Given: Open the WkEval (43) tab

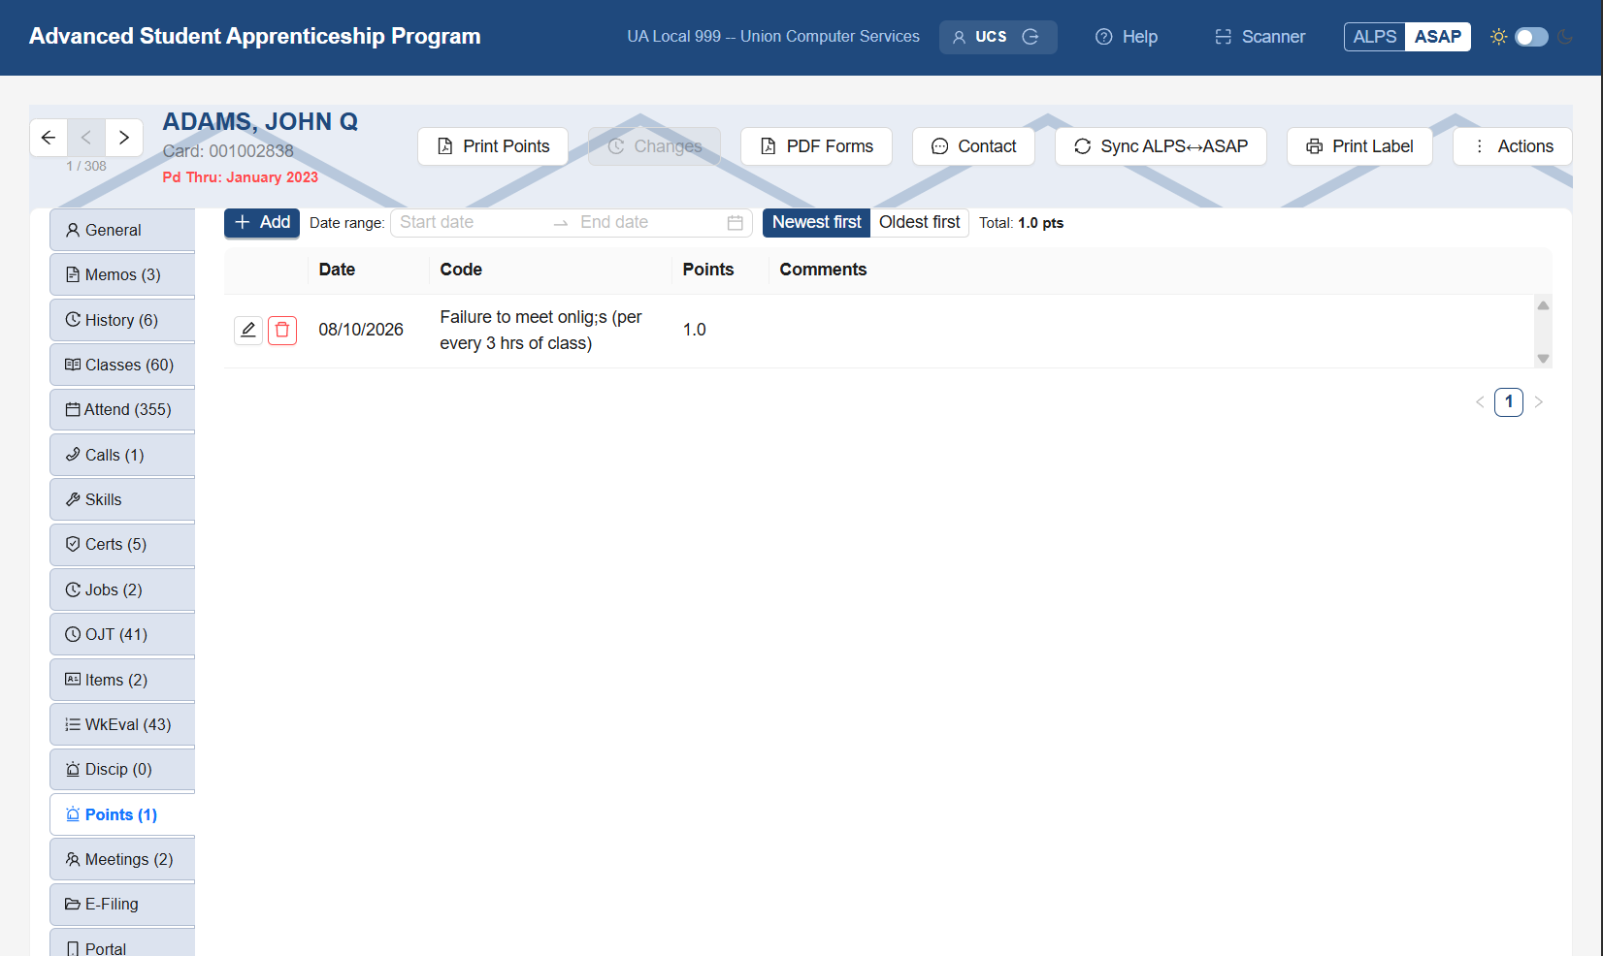Looking at the screenshot, I should point(122,725).
